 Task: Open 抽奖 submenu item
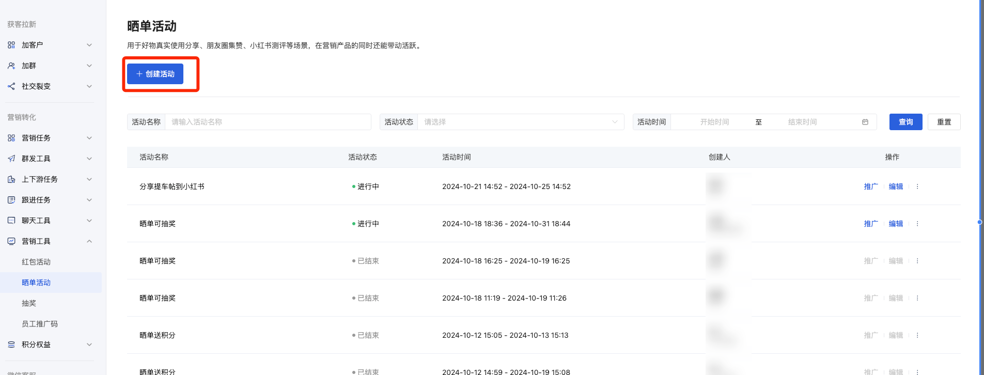29,303
